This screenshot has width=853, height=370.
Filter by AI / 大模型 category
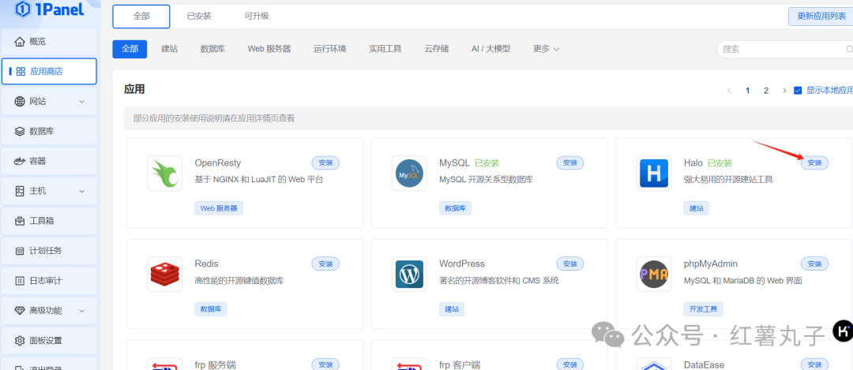click(490, 49)
